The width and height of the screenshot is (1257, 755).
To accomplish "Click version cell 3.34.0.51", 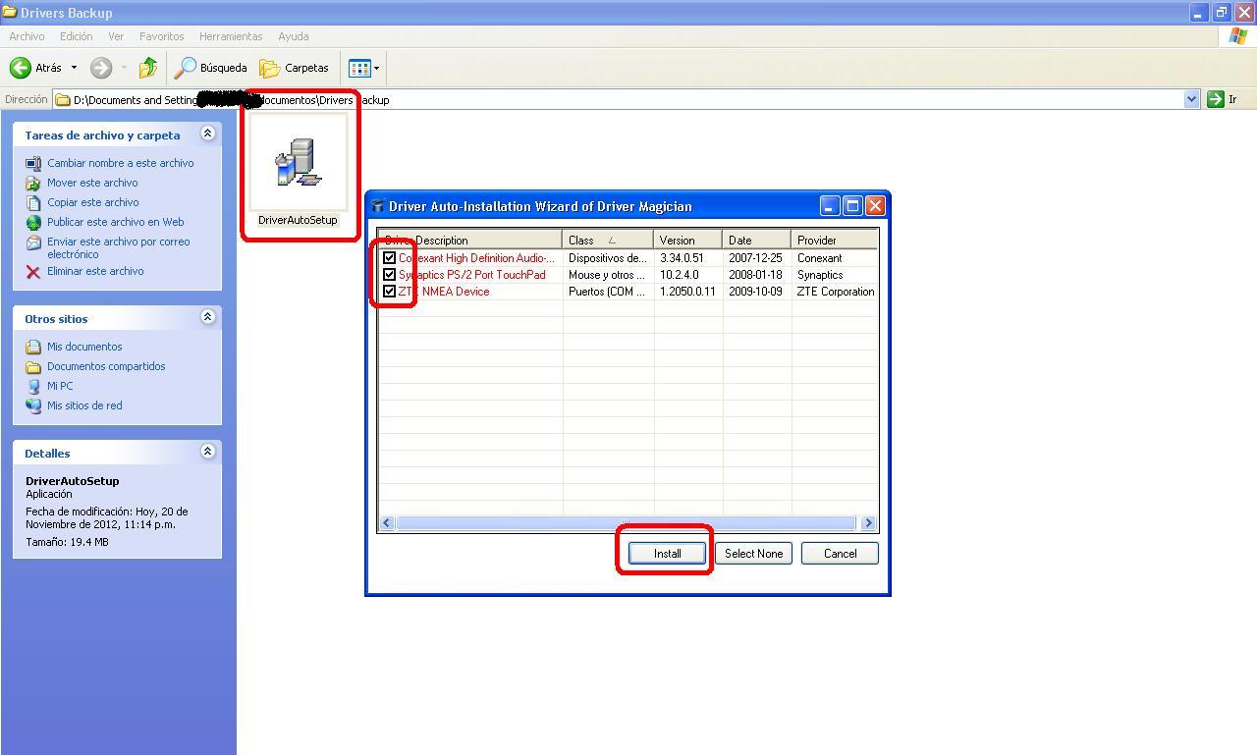I will [682, 258].
